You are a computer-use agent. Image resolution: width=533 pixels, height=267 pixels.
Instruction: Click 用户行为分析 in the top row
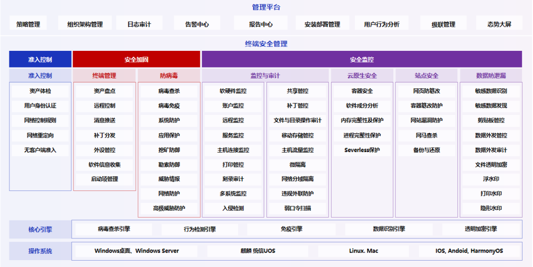point(381,24)
